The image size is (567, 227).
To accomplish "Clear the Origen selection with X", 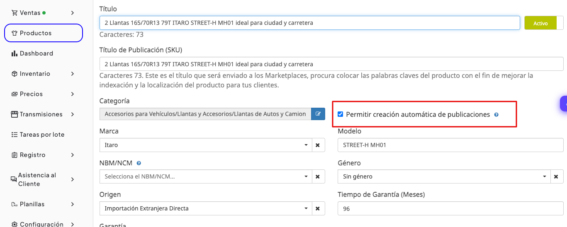I will click(318, 208).
